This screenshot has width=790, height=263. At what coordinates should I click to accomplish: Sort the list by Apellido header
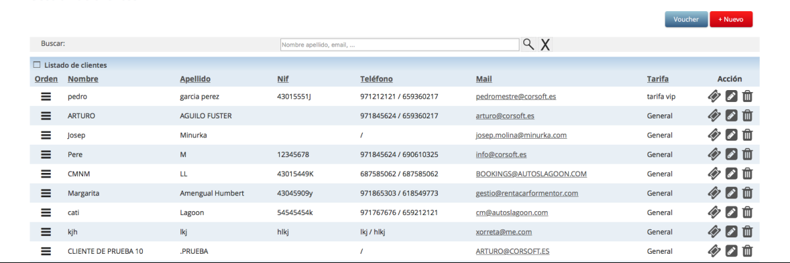195,79
